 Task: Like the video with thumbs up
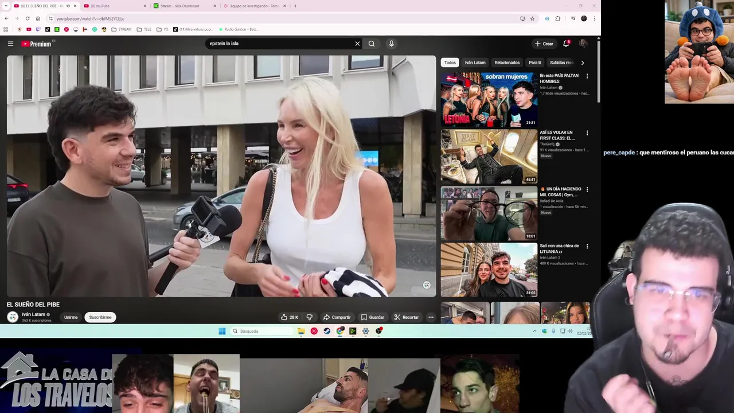[x=290, y=317]
